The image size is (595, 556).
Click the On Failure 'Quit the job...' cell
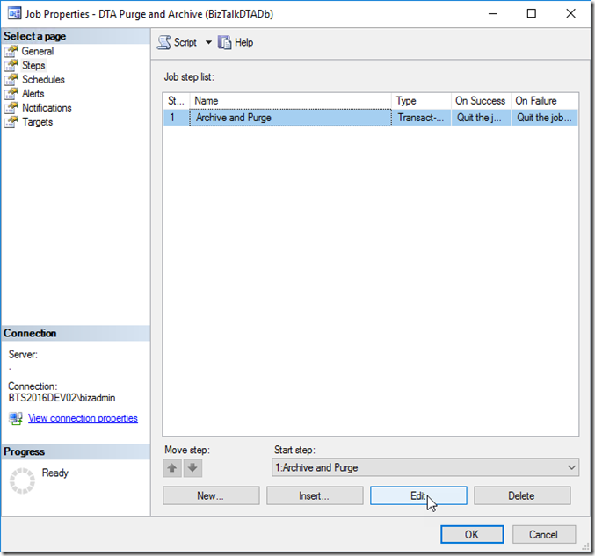[545, 118]
